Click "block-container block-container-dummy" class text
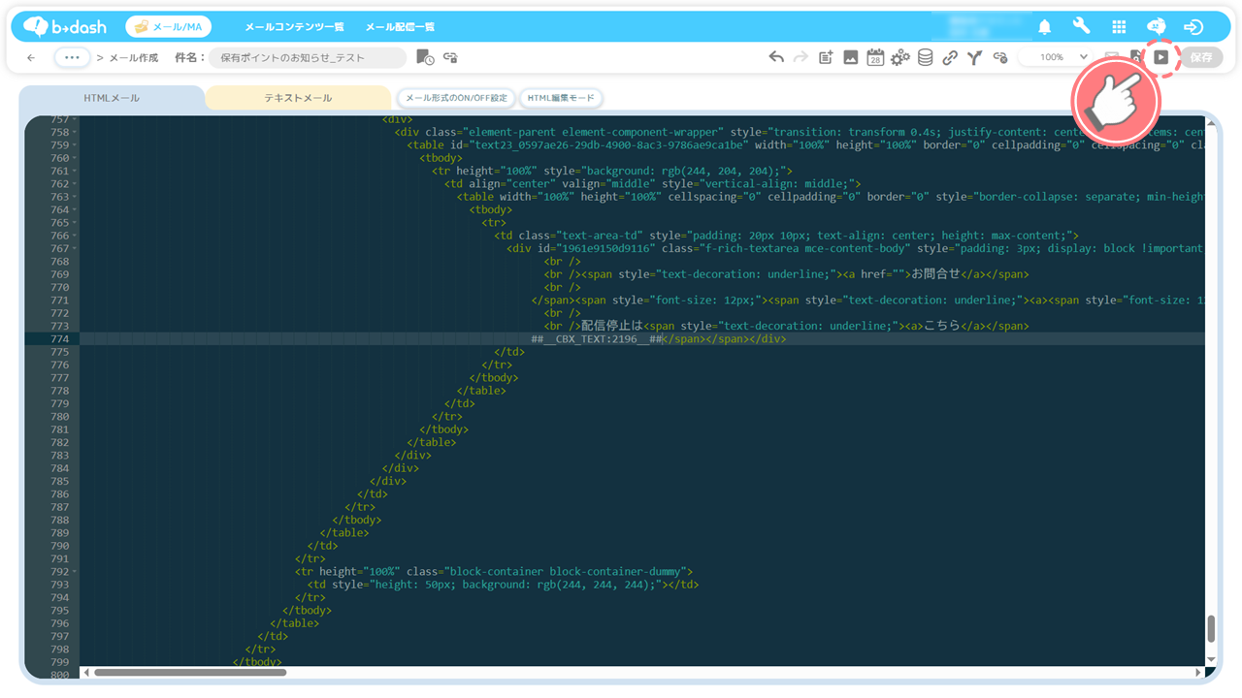The image size is (1242, 698). pyautogui.click(x=569, y=572)
